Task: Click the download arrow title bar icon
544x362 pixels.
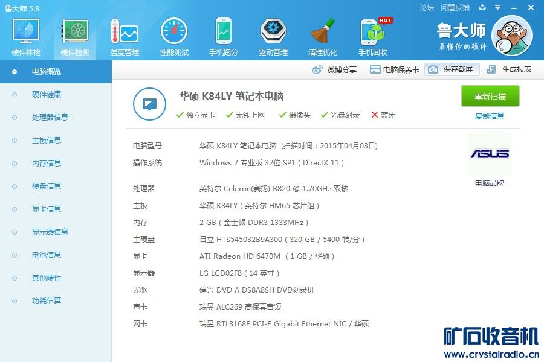Action: tap(482, 7)
